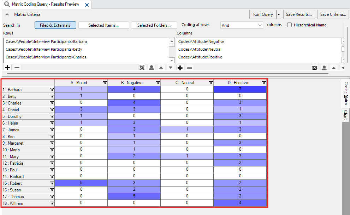Image resolution: width=350 pixels, height=215 pixels.
Task: Move row up with the Rows up arrow
Action: pyautogui.click(x=161, y=67)
